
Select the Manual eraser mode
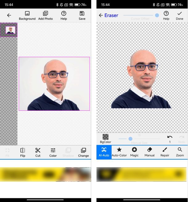[149, 152]
